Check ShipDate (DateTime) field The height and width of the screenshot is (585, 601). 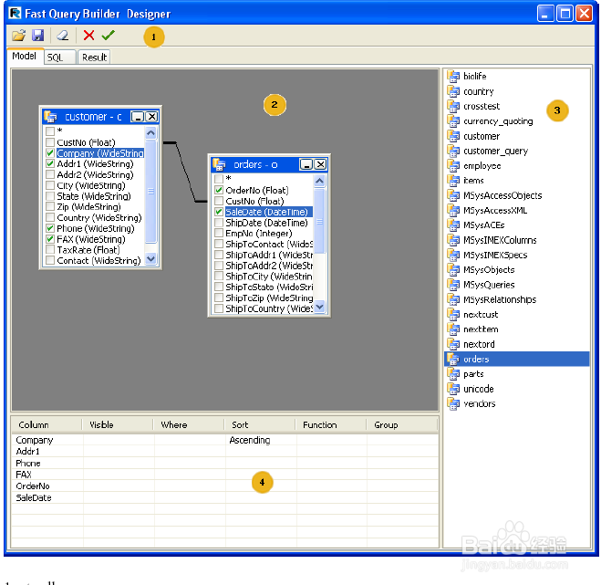219,222
